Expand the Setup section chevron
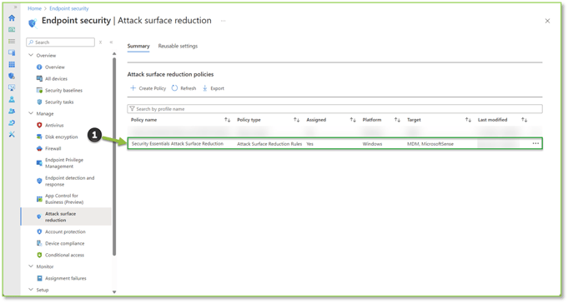 tap(31, 289)
